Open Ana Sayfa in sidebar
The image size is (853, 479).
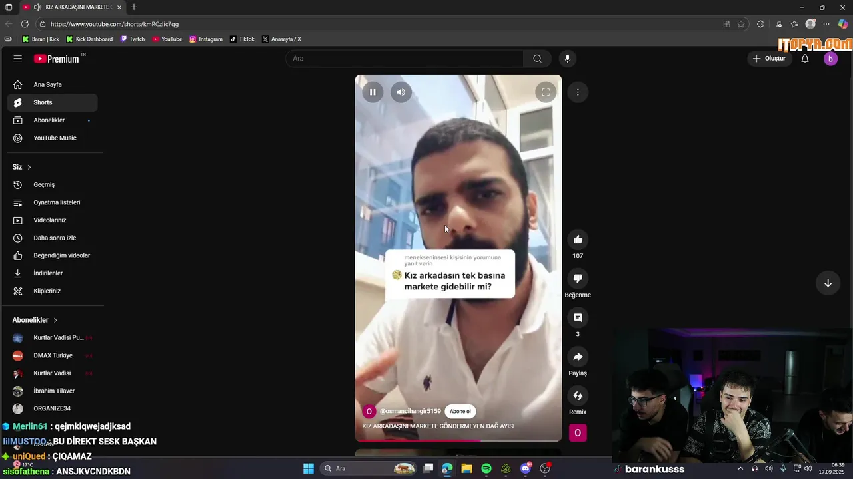(x=53, y=84)
